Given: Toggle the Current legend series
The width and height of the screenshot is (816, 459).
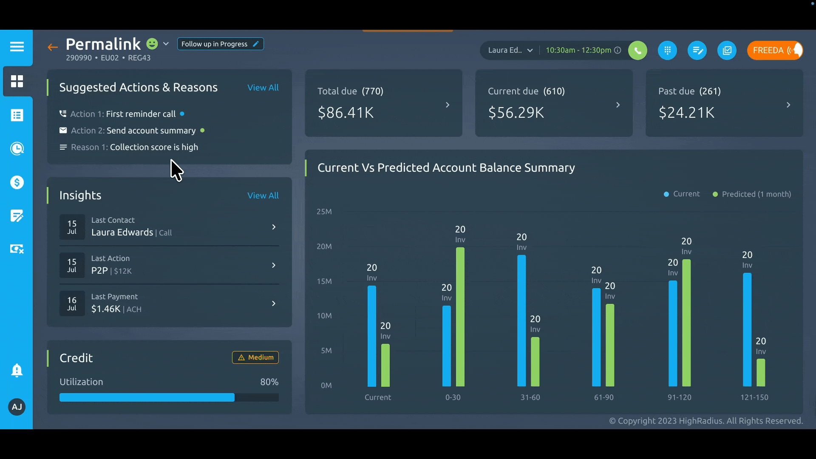Looking at the screenshot, I should (x=682, y=194).
